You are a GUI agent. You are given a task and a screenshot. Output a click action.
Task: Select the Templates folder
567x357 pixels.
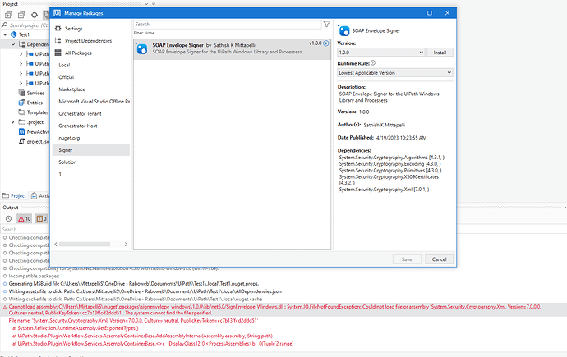(38, 112)
